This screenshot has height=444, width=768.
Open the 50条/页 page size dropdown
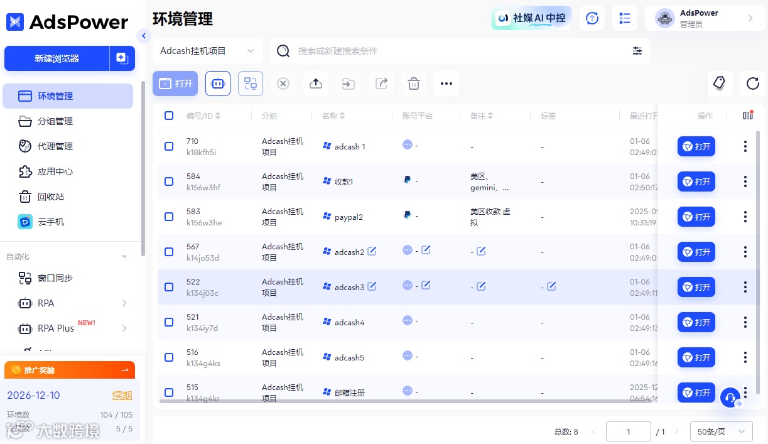(721, 431)
